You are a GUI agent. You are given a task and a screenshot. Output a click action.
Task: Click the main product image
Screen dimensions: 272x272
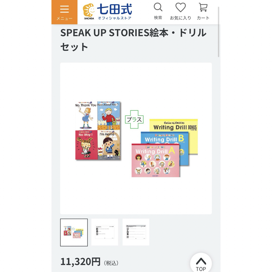click(136, 139)
